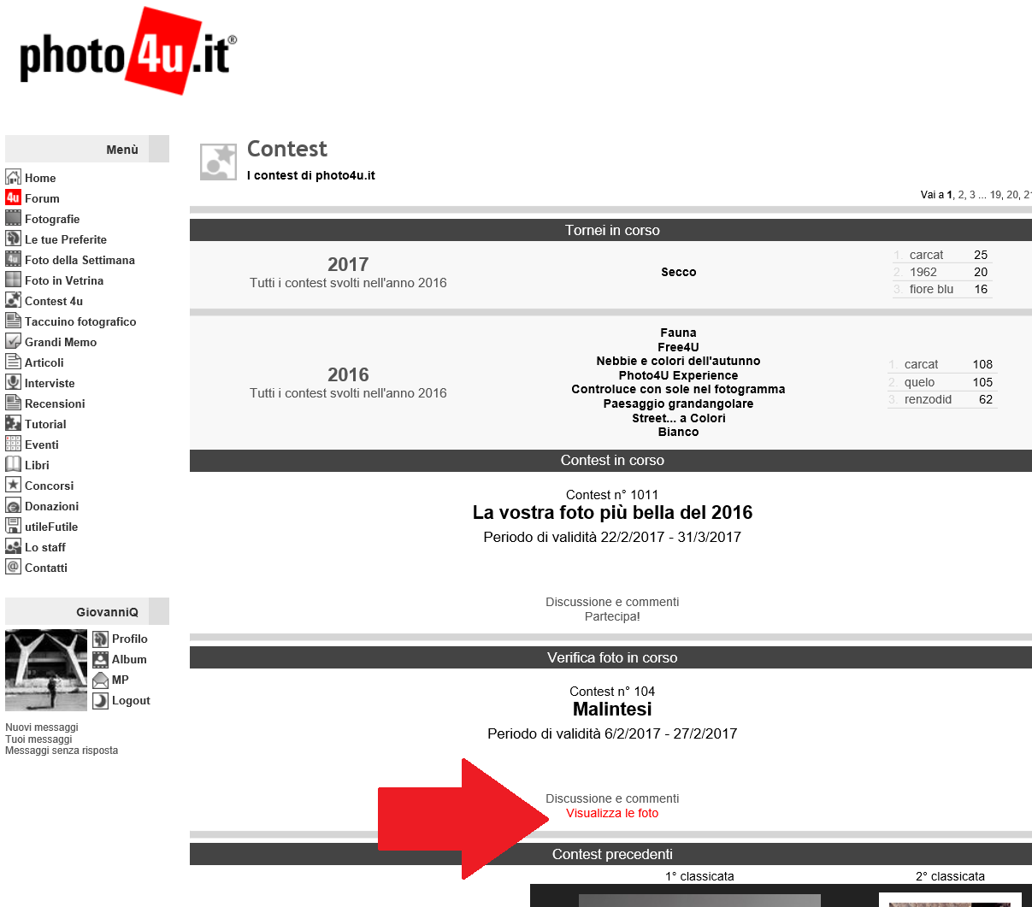This screenshot has width=1032, height=907.
Task: Go to page 2 of contests
Action: (x=961, y=195)
